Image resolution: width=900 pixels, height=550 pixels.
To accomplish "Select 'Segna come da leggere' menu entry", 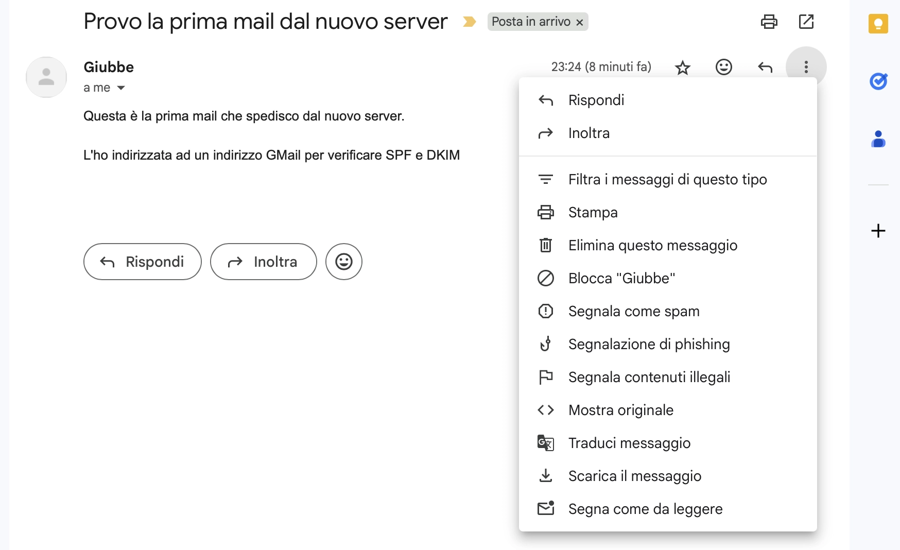I will 645,509.
